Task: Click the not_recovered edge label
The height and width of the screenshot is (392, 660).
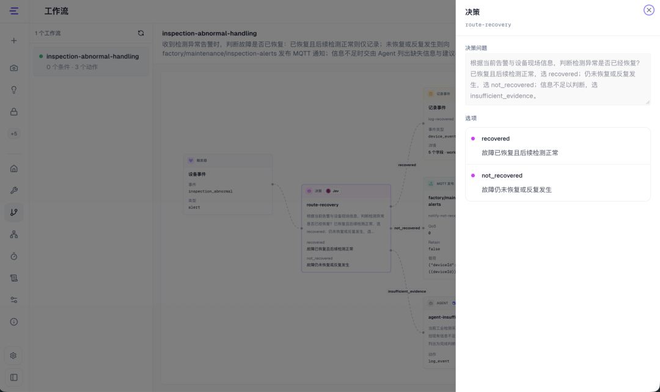Action: point(406,228)
